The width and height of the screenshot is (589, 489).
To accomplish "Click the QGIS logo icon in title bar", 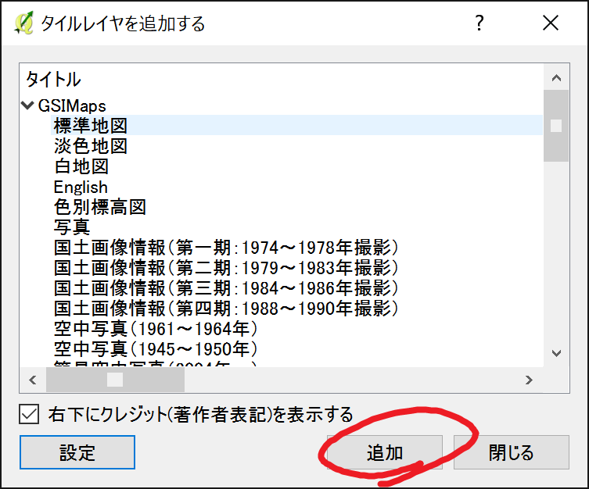I will (24, 23).
